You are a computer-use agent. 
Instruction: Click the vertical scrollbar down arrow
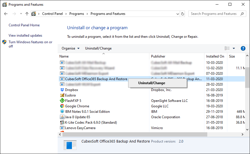click(247, 130)
